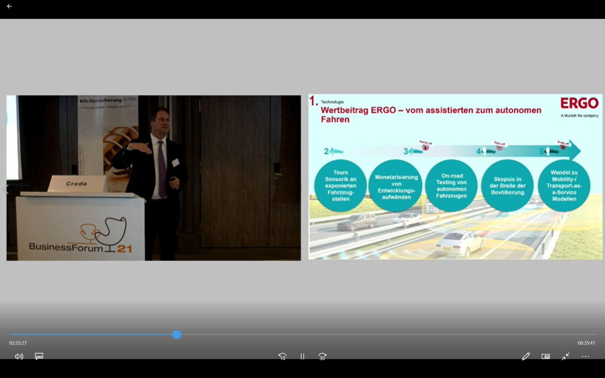This screenshot has width=605, height=378.
Task: Go back using the top-left arrow
Action: [x=9, y=6]
